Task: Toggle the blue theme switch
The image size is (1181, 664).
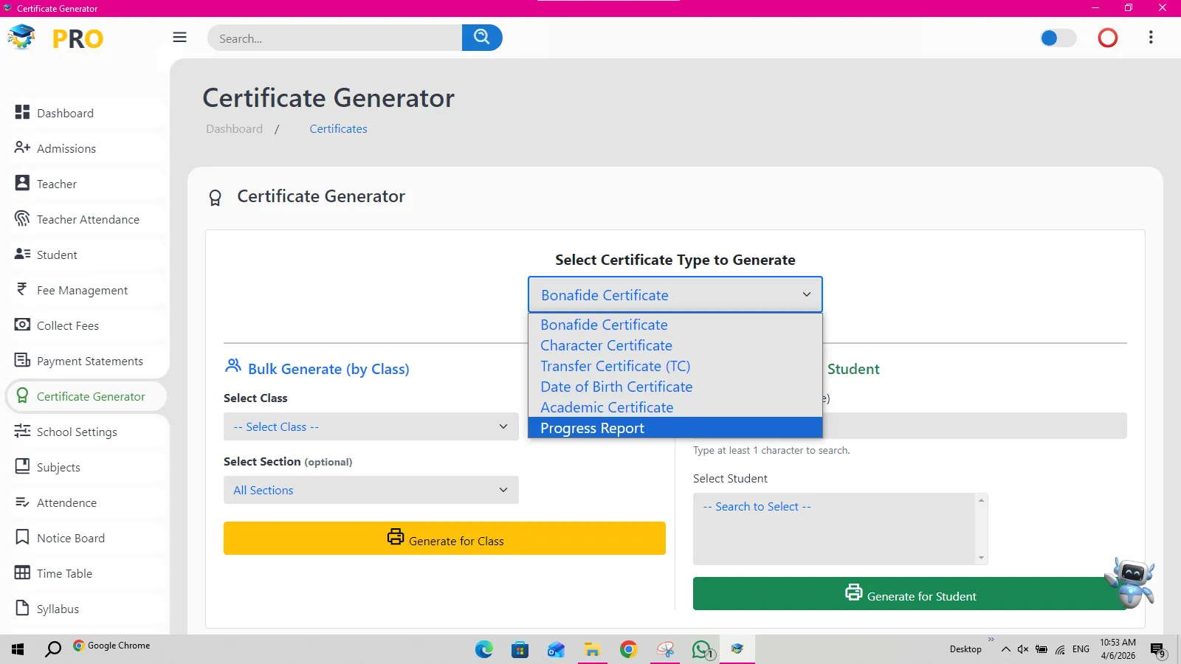Action: coord(1058,38)
